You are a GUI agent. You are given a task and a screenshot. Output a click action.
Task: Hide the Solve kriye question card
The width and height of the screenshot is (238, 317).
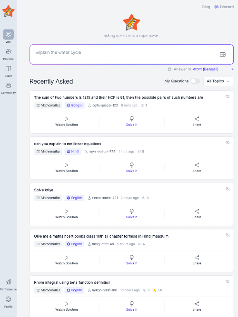point(228,189)
